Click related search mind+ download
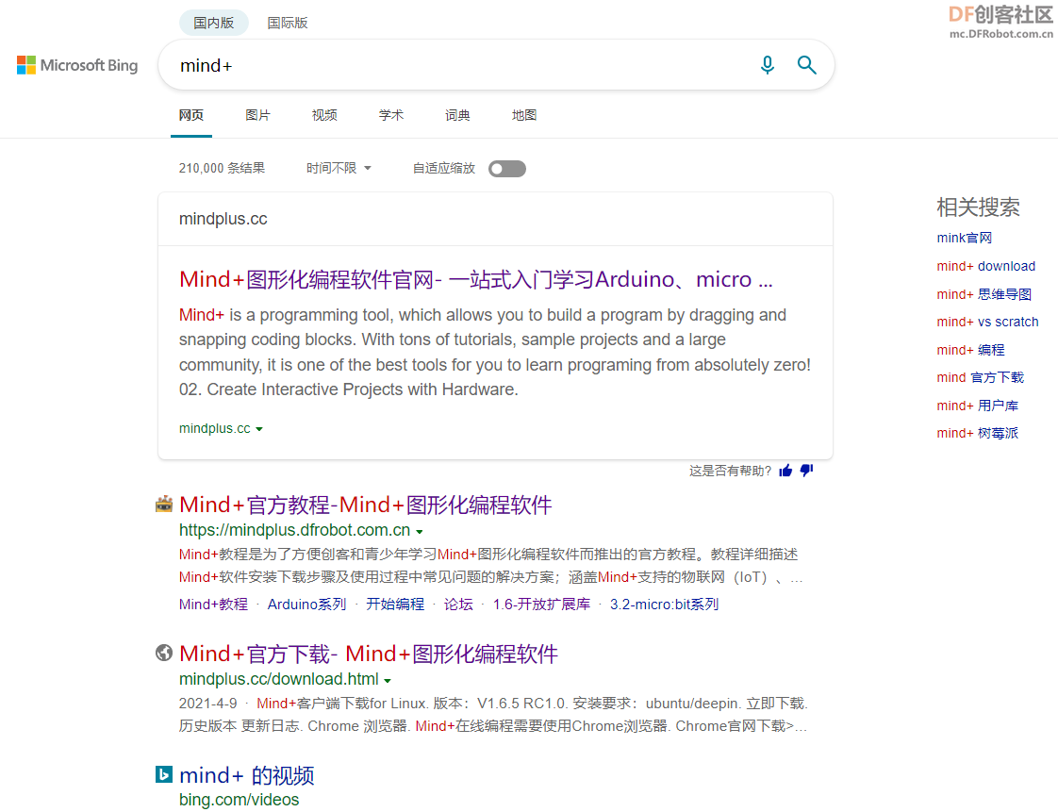The height and width of the screenshot is (812, 1058). [x=985, y=266]
